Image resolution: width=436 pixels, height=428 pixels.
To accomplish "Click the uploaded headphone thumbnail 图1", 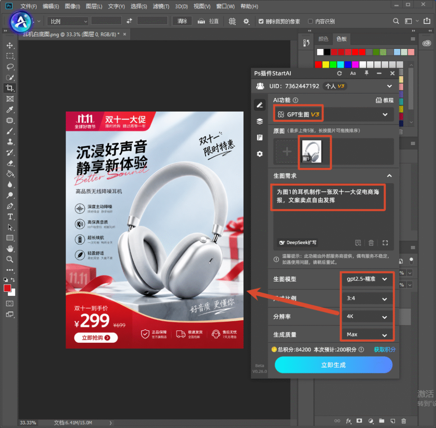I will point(311,151).
